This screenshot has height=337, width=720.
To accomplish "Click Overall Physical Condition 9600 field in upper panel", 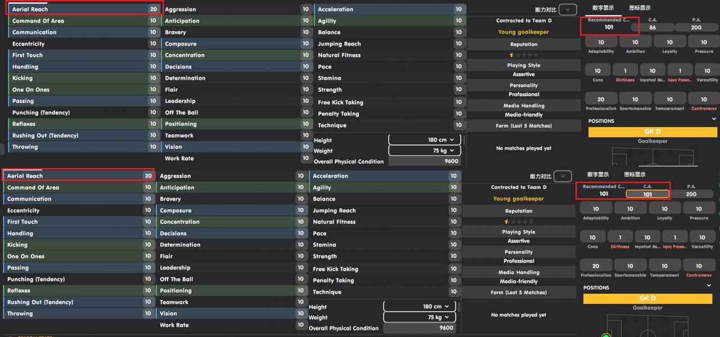I will click(425, 161).
